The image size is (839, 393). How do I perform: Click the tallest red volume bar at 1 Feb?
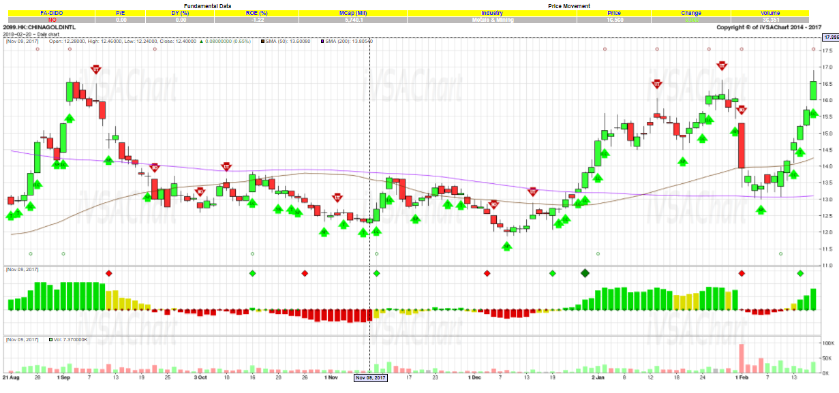click(x=742, y=358)
